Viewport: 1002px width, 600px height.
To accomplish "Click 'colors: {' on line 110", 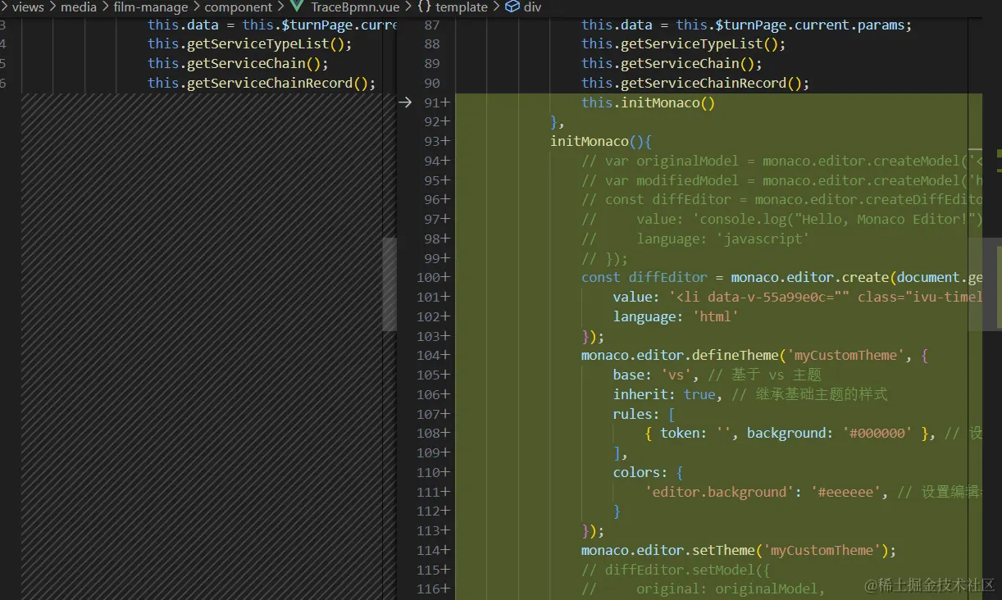I will (x=648, y=472).
